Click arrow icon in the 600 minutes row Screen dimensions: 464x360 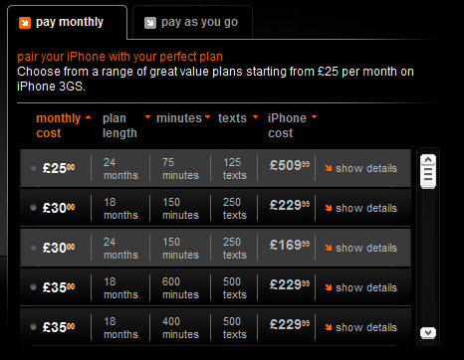(329, 287)
